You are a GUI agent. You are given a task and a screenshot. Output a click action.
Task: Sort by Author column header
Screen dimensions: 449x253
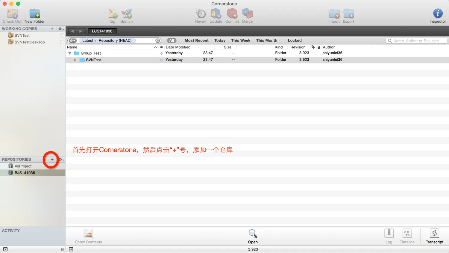click(329, 47)
